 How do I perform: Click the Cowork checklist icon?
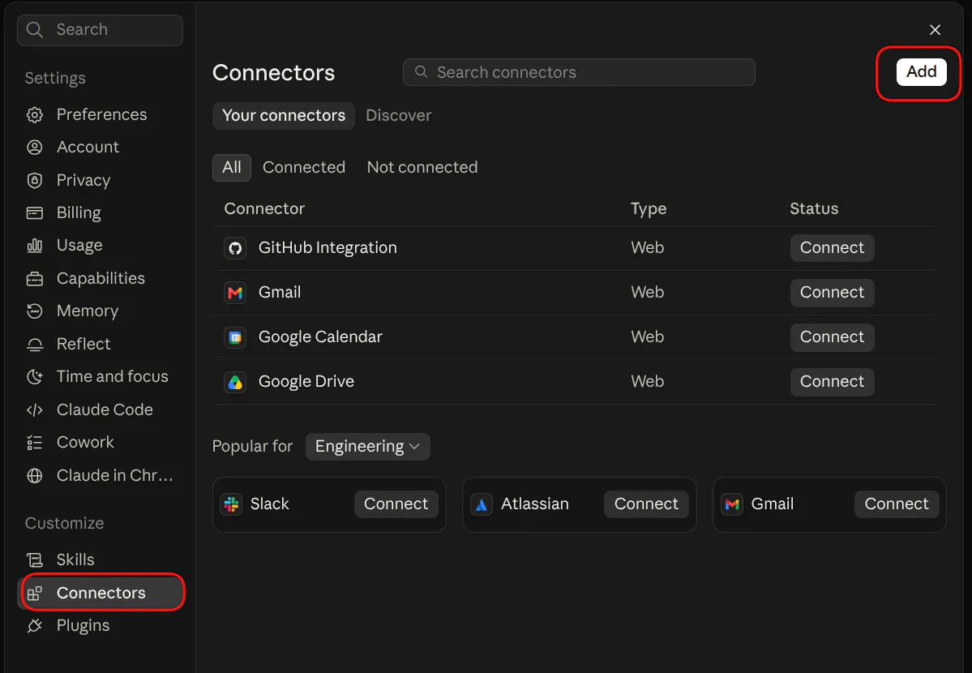tap(35, 442)
